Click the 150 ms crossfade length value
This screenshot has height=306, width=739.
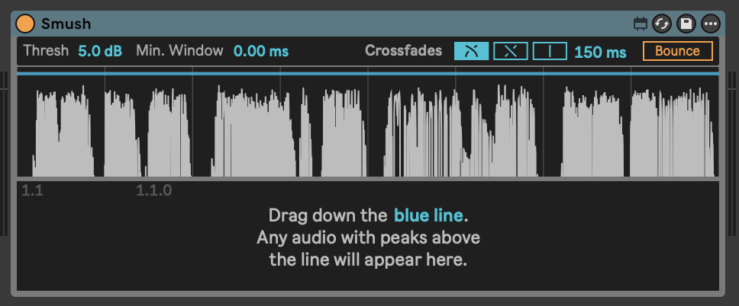coord(600,52)
